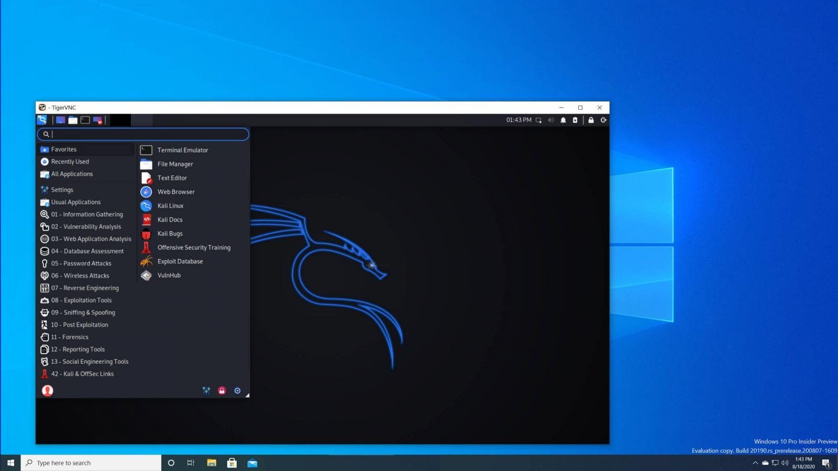This screenshot has width=838, height=471.
Task: Expand the 01 - Information Gathering category
Action: 87,214
